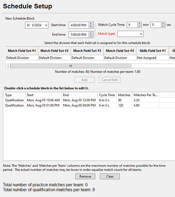Select division for Match Field Set #1
Viewport: 175px width, 197px height.
click(x=22, y=58)
